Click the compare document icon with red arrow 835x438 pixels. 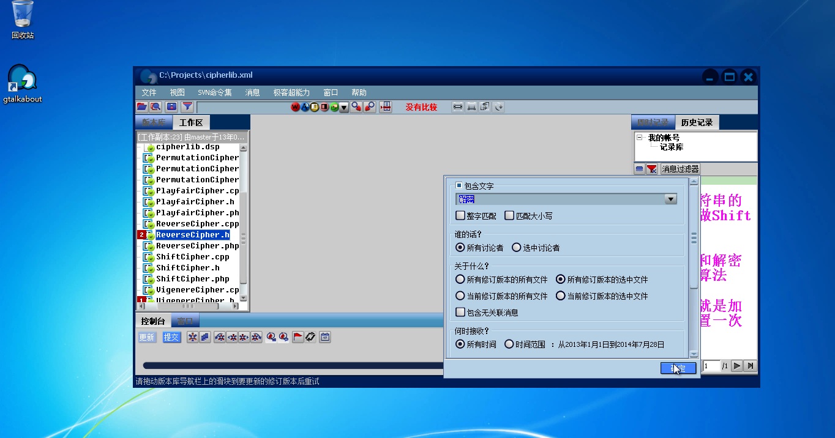pyautogui.click(x=385, y=107)
